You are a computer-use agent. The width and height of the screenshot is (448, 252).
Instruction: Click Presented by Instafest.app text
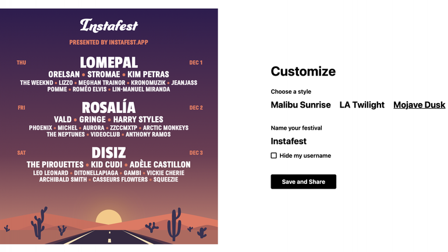click(x=109, y=42)
